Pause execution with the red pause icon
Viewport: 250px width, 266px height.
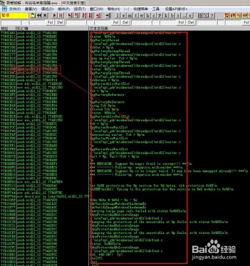[x=60, y=16]
